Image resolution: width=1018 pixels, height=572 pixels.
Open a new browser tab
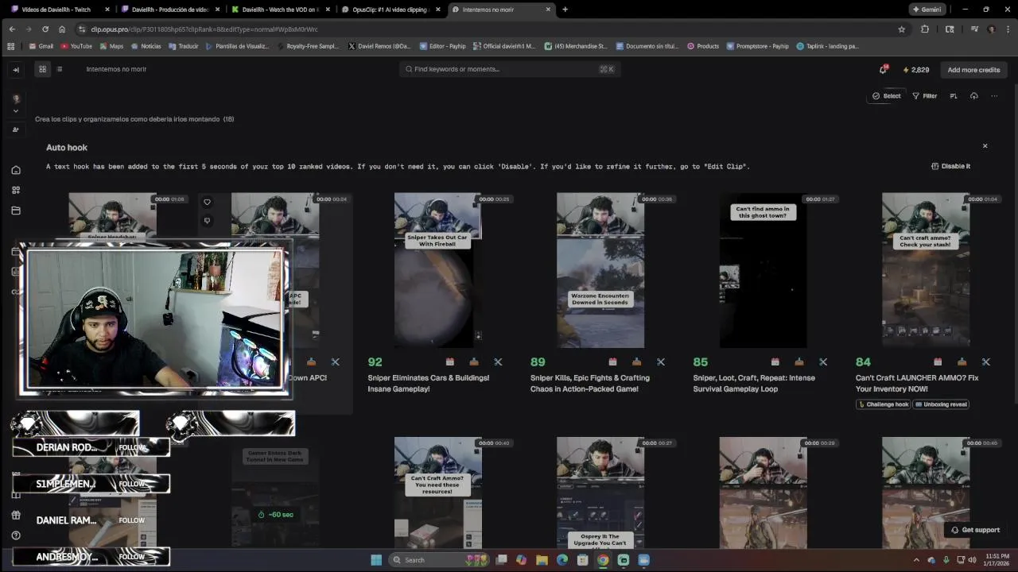[x=565, y=10]
